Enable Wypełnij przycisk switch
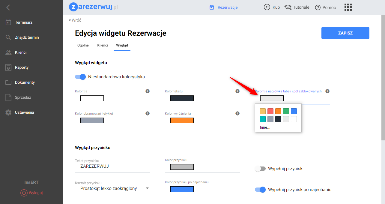385x204 pixels. click(260, 169)
